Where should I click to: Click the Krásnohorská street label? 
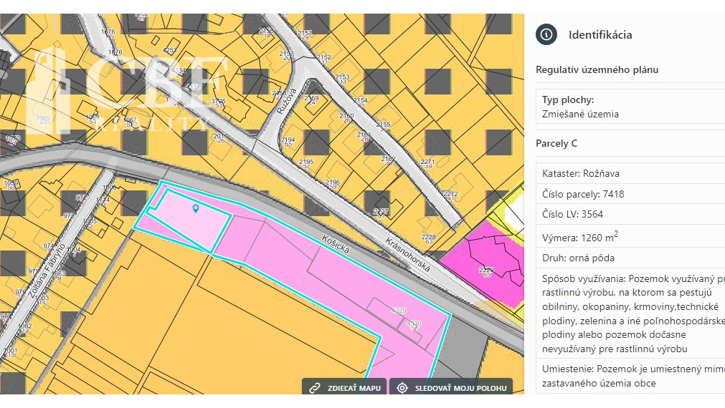[x=407, y=253]
